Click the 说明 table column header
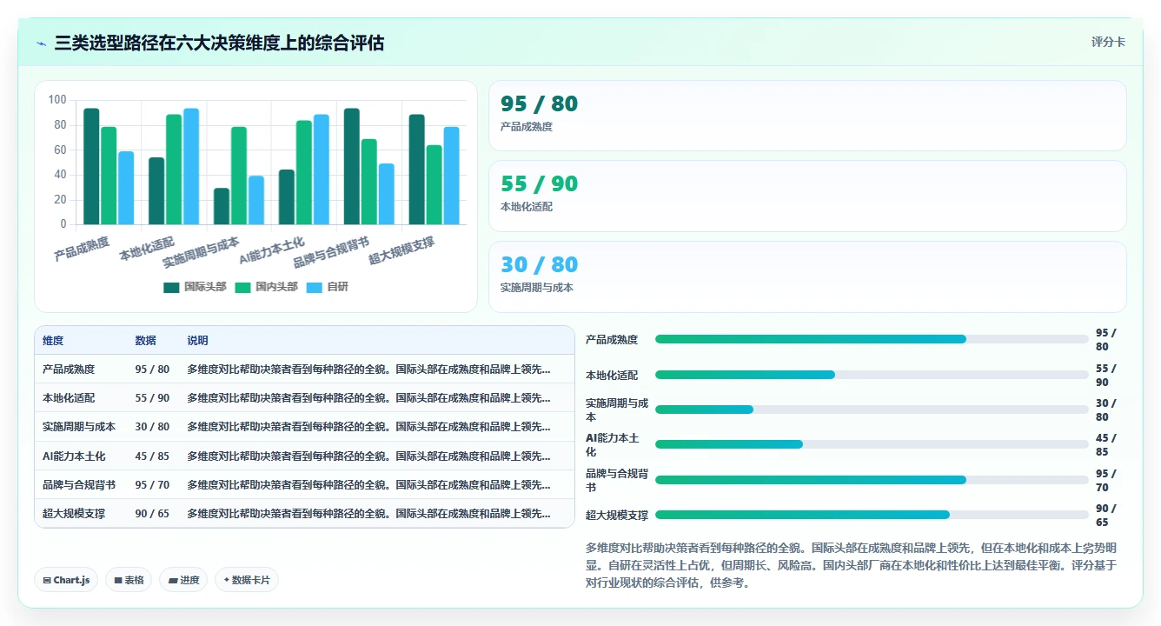The width and height of the screenshot is (1161, 626). (x=197, y=341)
